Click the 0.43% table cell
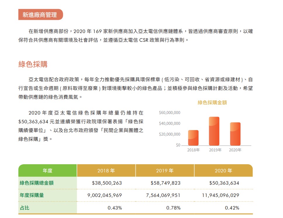This screenshot has height=218, width=283. click(115, 208)
